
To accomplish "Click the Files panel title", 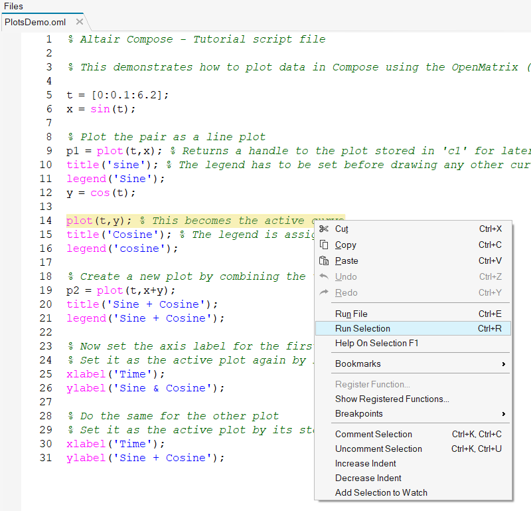I will [13, 6].
